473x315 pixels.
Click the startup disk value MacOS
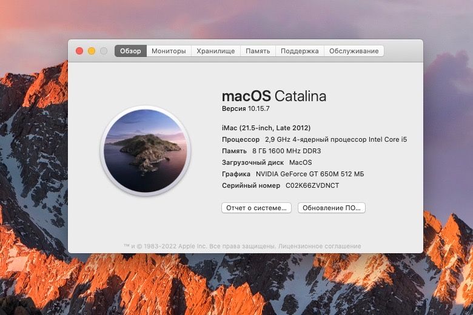coord(300,162)
